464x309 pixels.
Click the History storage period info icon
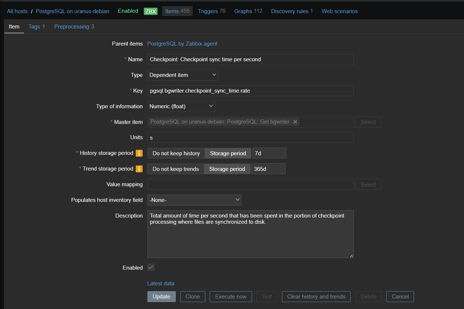pyautogui.click(x=139, y=153)
